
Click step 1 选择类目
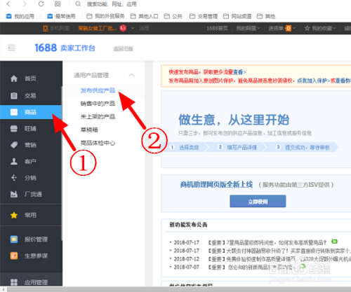point(185,147)
